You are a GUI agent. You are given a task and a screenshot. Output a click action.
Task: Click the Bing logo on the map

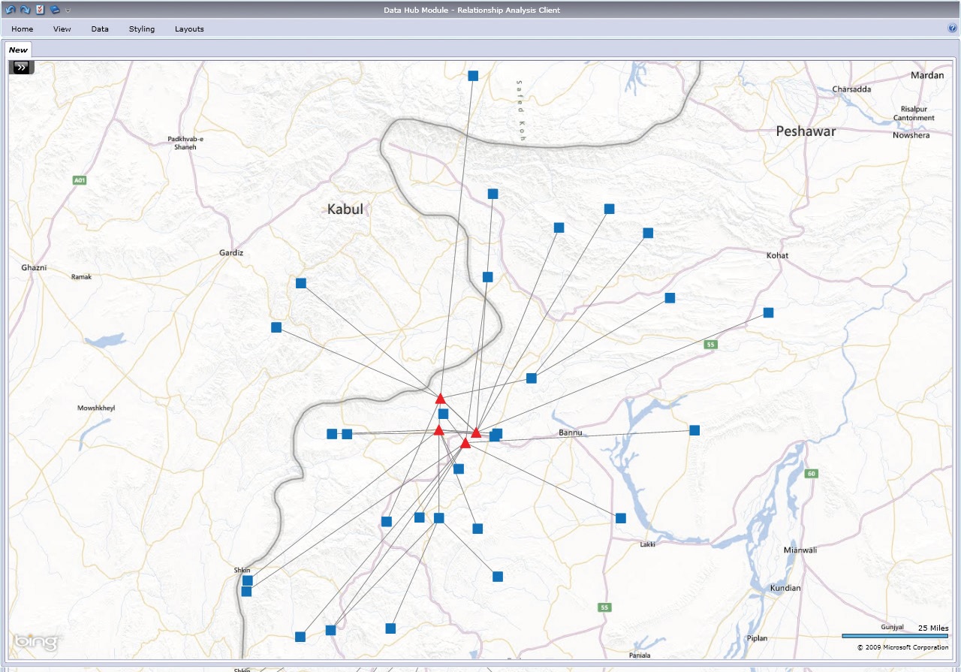coord(35,643)
